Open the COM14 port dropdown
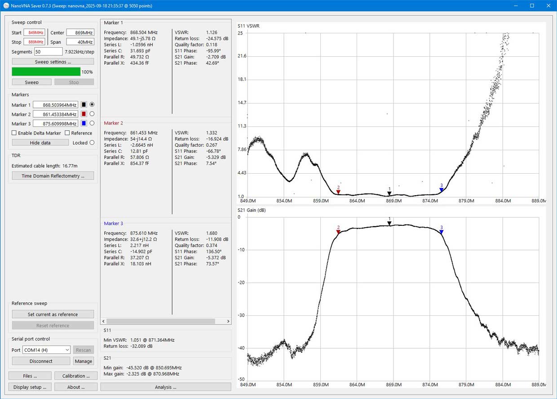This screenshot has width=557, height=399. point(46,350)
